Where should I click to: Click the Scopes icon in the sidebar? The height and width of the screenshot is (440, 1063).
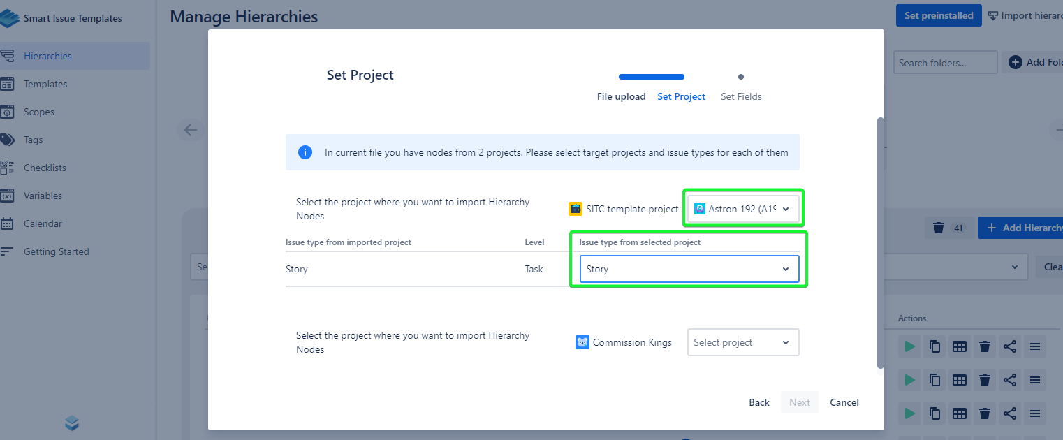click(x=8, y=112)
